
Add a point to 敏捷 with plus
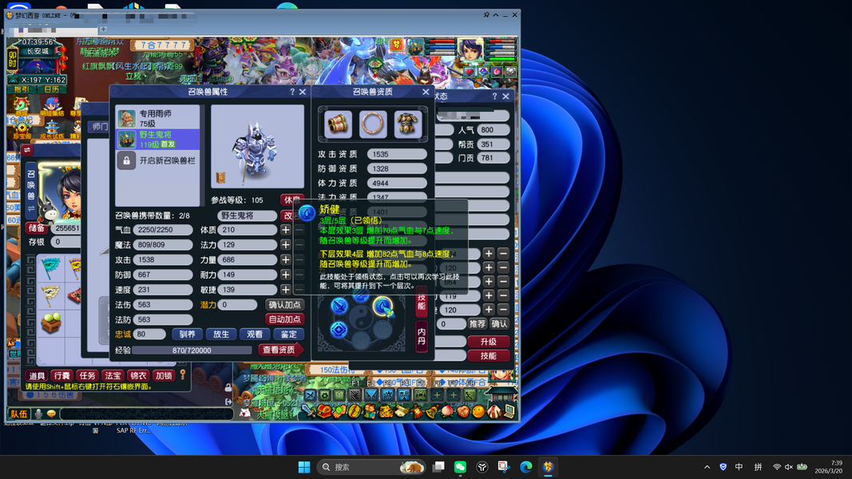pos(285,290)
